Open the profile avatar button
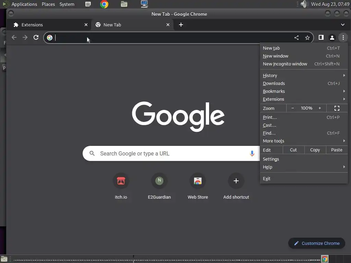Screen dimensions: 351x263 332,38
